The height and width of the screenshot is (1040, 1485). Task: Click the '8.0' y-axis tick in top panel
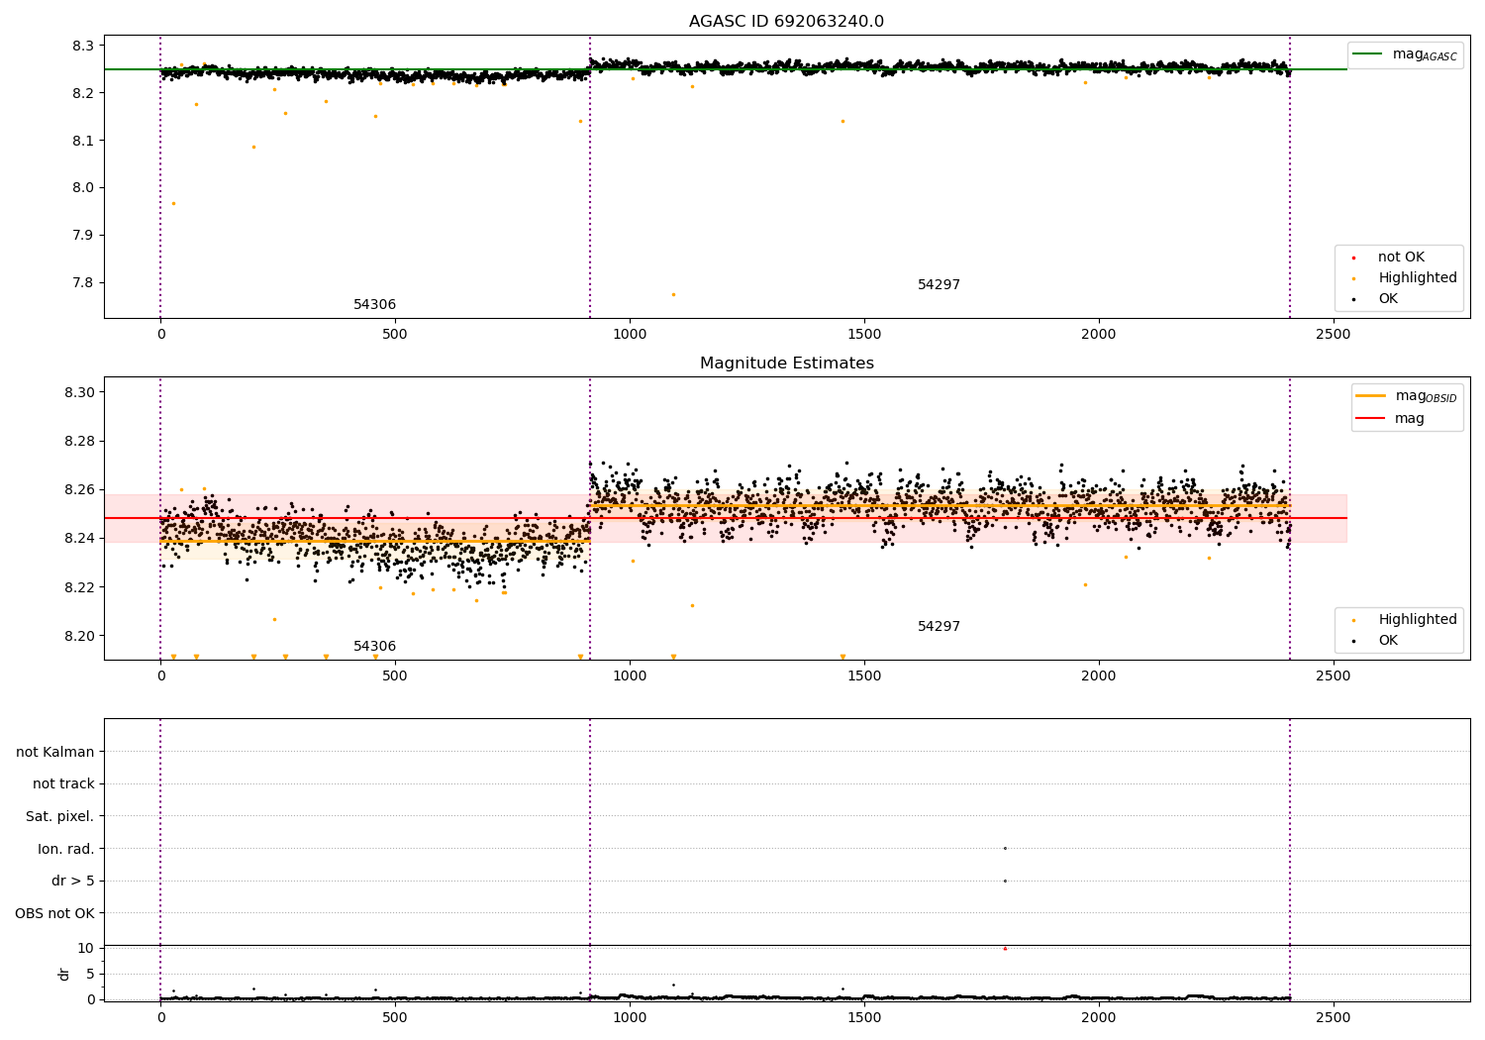83,188
